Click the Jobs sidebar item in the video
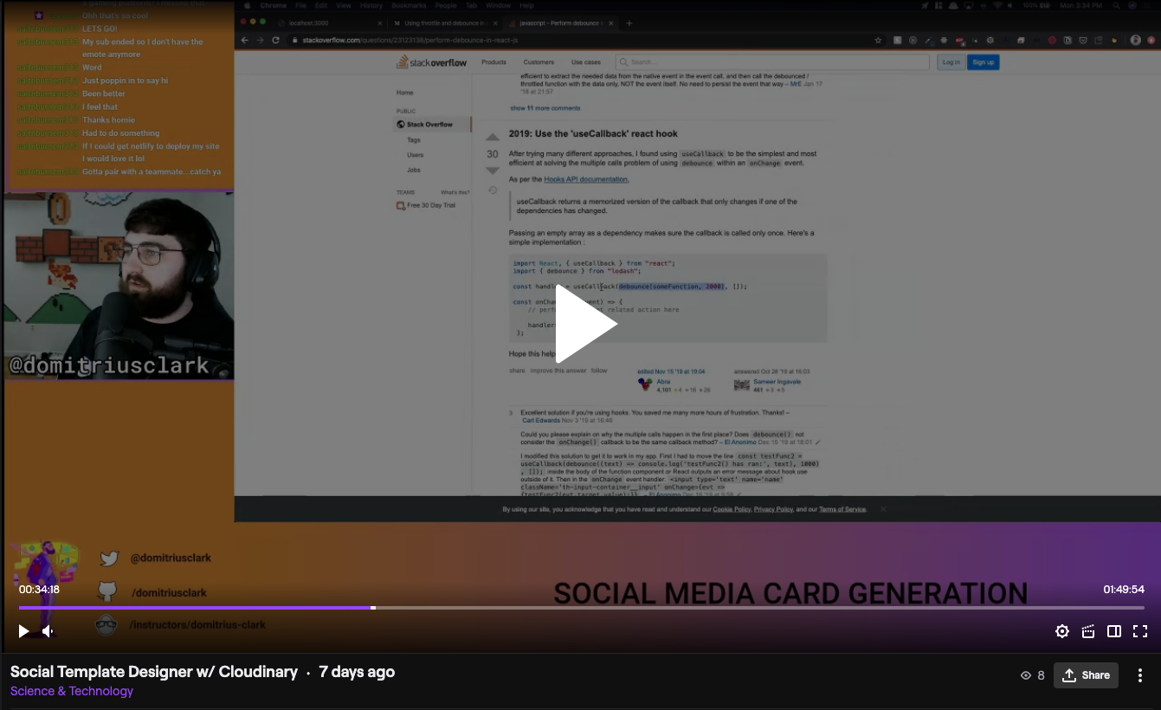 click(414, 170)
